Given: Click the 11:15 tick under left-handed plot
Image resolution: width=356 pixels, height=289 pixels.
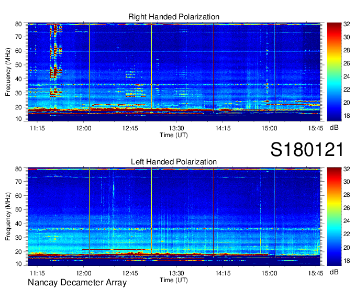Looking at the screenshot, I should click(x=37, y=273).
